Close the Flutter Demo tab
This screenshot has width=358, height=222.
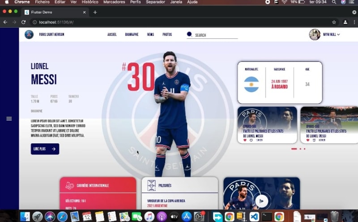click(84, 13)
